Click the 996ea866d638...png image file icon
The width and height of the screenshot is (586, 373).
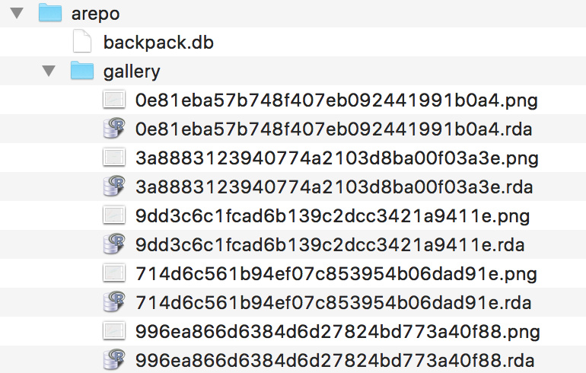tap(113, 331)
